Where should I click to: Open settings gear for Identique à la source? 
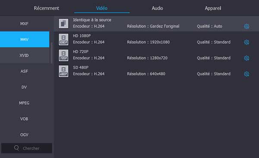(x=246, y=26)
